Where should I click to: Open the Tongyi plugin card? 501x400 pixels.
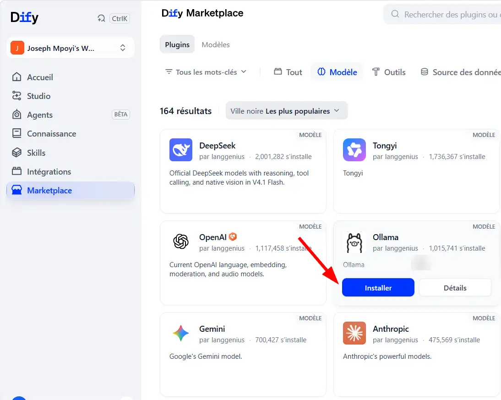(x=417, y=171)
